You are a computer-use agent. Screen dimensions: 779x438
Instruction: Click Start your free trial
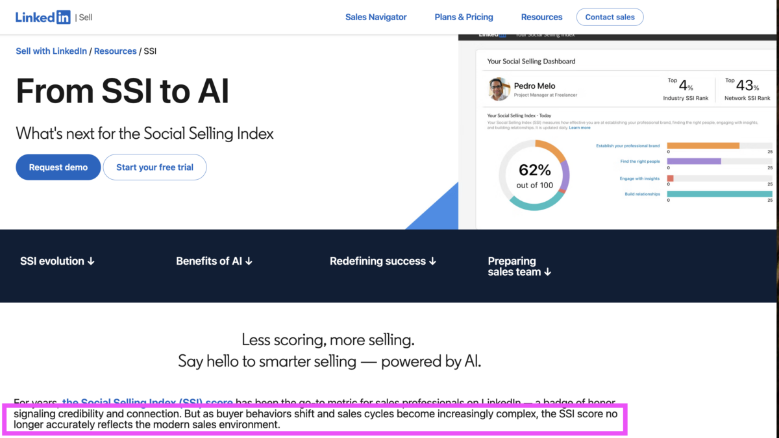[155, 167]
